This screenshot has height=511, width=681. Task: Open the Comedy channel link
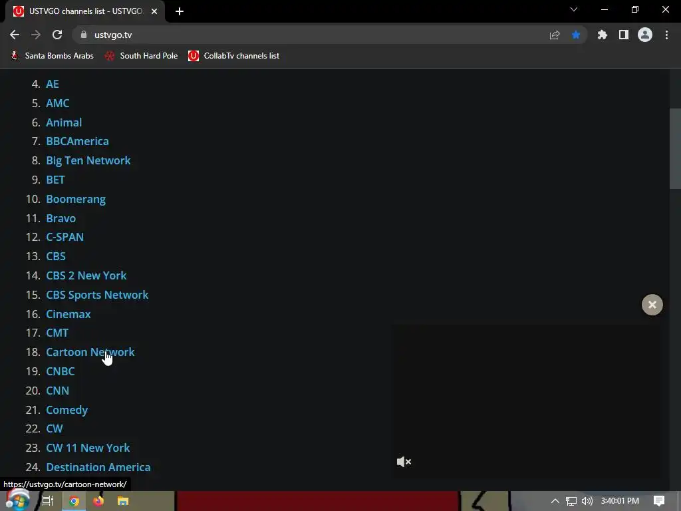point(67,410)
